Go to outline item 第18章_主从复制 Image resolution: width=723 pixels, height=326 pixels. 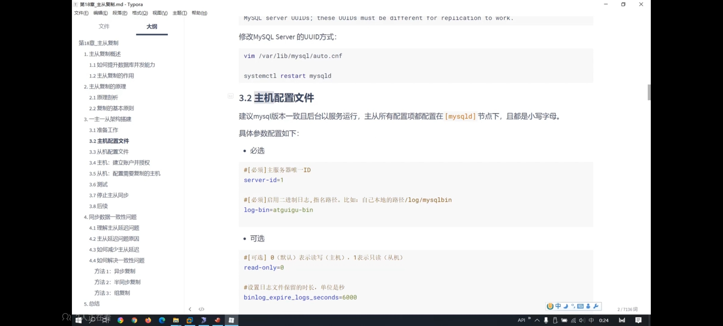point(99,43)
